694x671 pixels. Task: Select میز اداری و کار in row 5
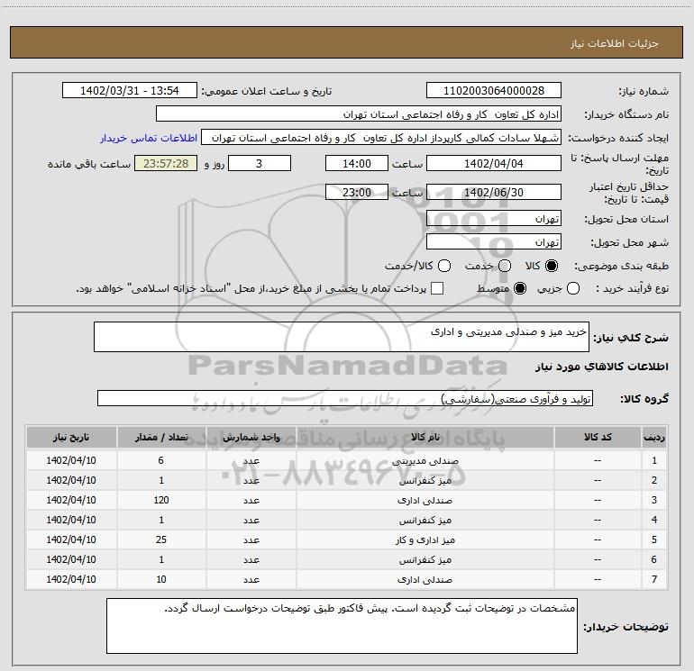425,540
